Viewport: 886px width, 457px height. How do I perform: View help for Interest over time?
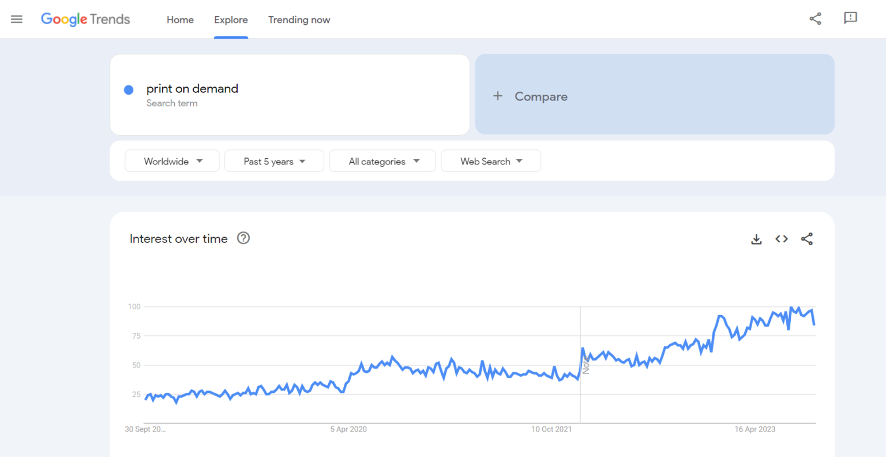pyautogui.click(x=243, y=238)
